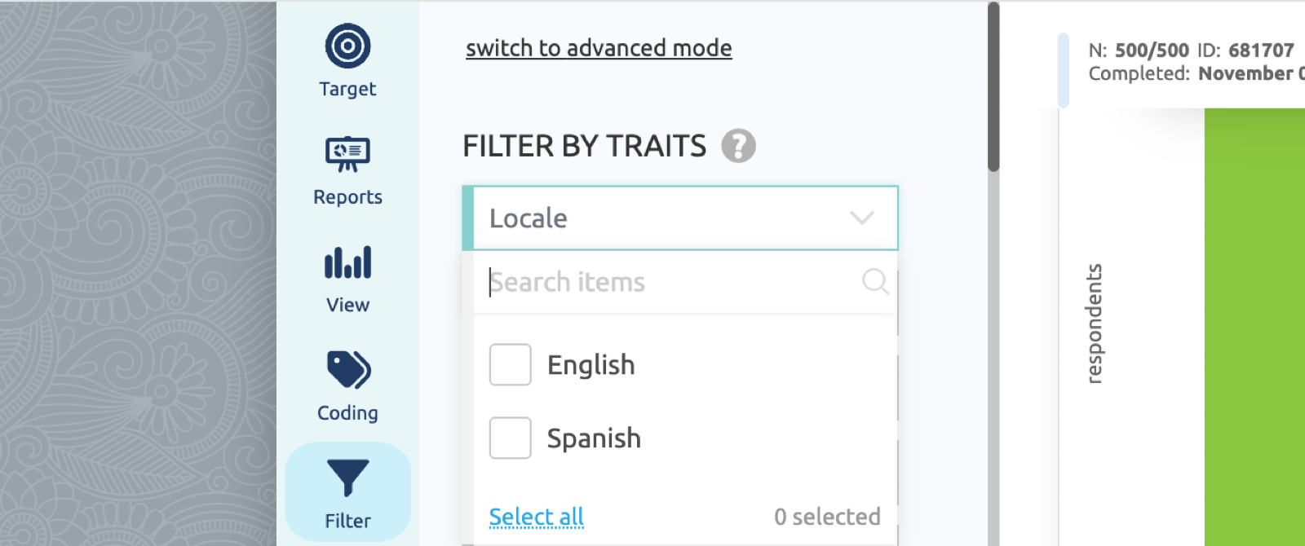Select the English option label

(591, 365)
